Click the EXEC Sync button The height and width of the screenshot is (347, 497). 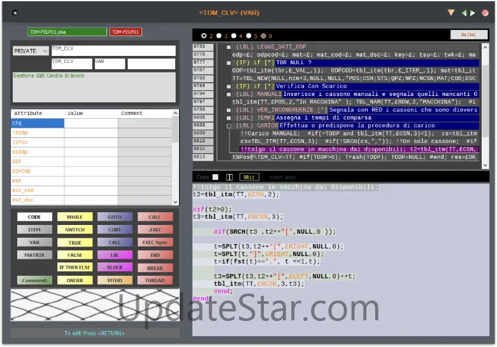coord(155,242)
